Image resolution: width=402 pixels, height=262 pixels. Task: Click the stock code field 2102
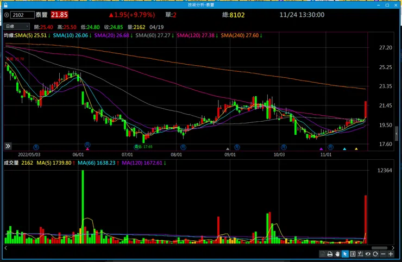tap(22, 15)
